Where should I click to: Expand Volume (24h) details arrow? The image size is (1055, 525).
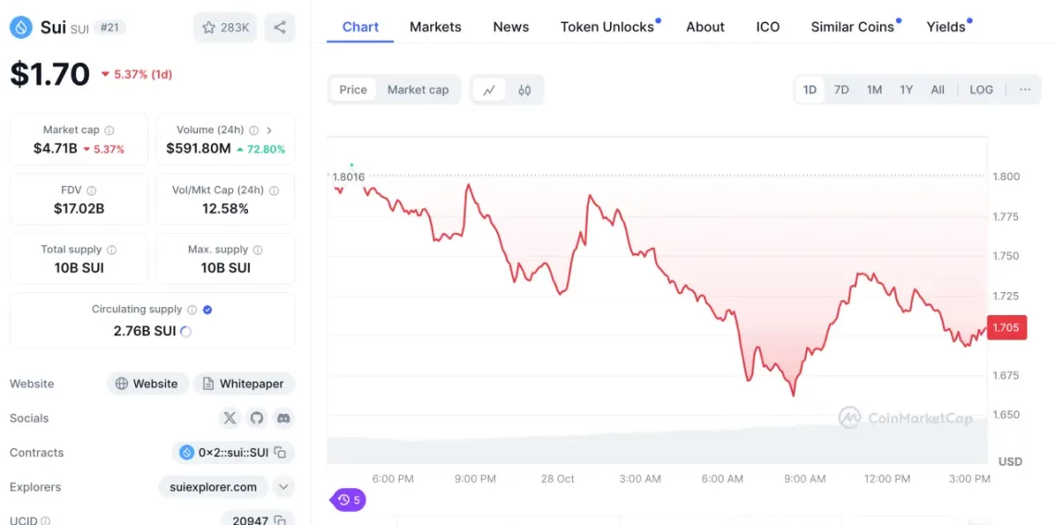[269, 130]
